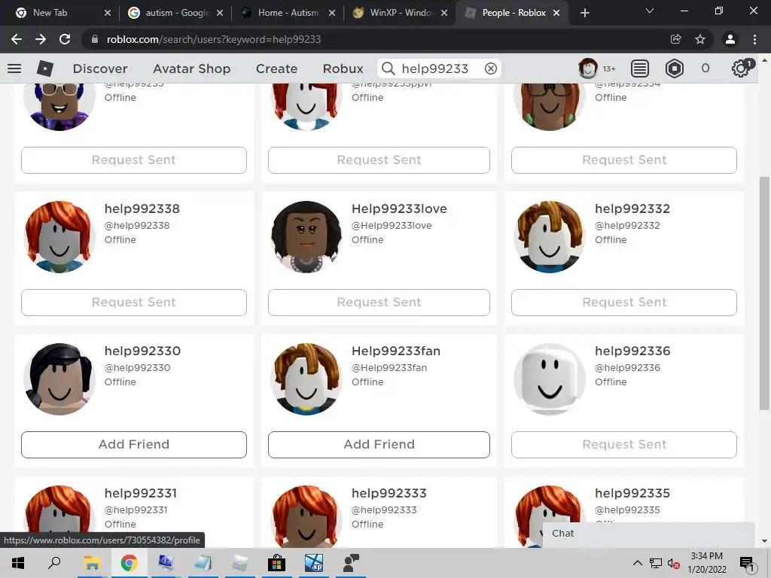Viewport: 771px width, 578px height.
Task: Click the muted volume tray icon
Action: (x=673, y=564)
